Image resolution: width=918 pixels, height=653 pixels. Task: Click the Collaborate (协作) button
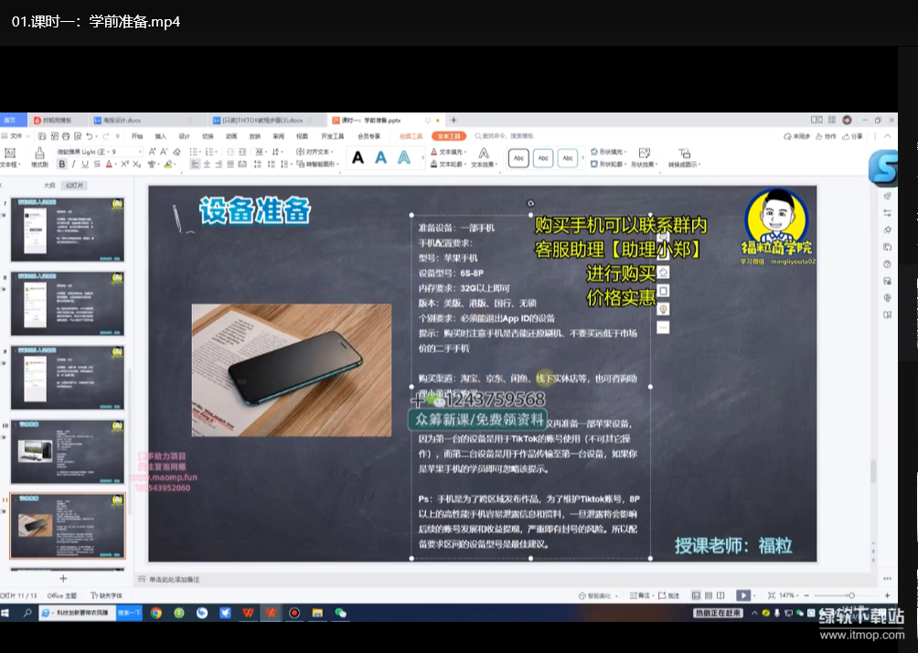(827, 136)
